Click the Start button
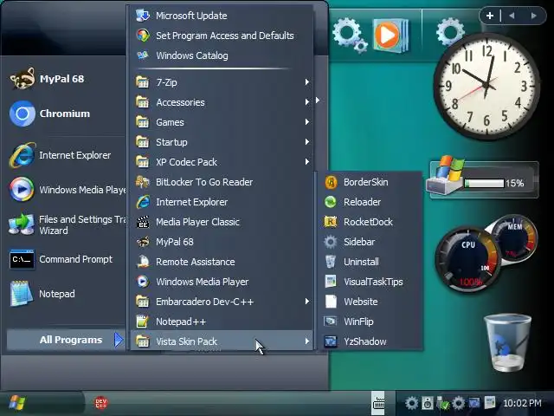 (x=16, y=403)
